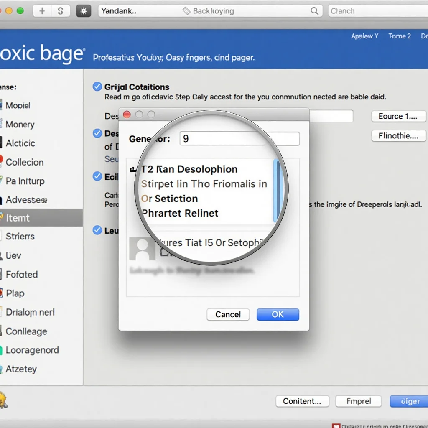
Task: Toggle the blue checkbox beside Des
Action: click(97, 133)
